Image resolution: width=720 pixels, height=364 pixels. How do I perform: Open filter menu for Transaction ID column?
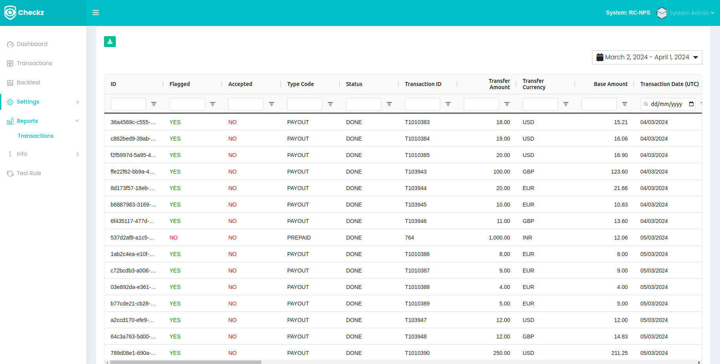click(x=448, y=104)
